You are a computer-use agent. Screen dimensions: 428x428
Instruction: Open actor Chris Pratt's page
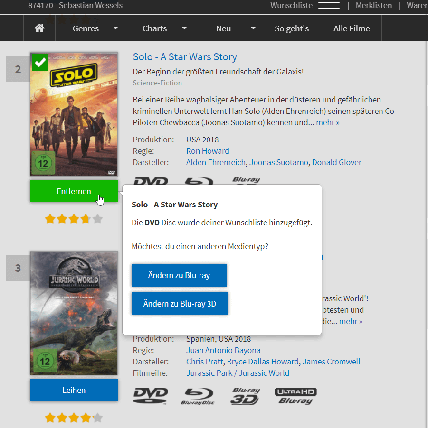coord(205,362)
